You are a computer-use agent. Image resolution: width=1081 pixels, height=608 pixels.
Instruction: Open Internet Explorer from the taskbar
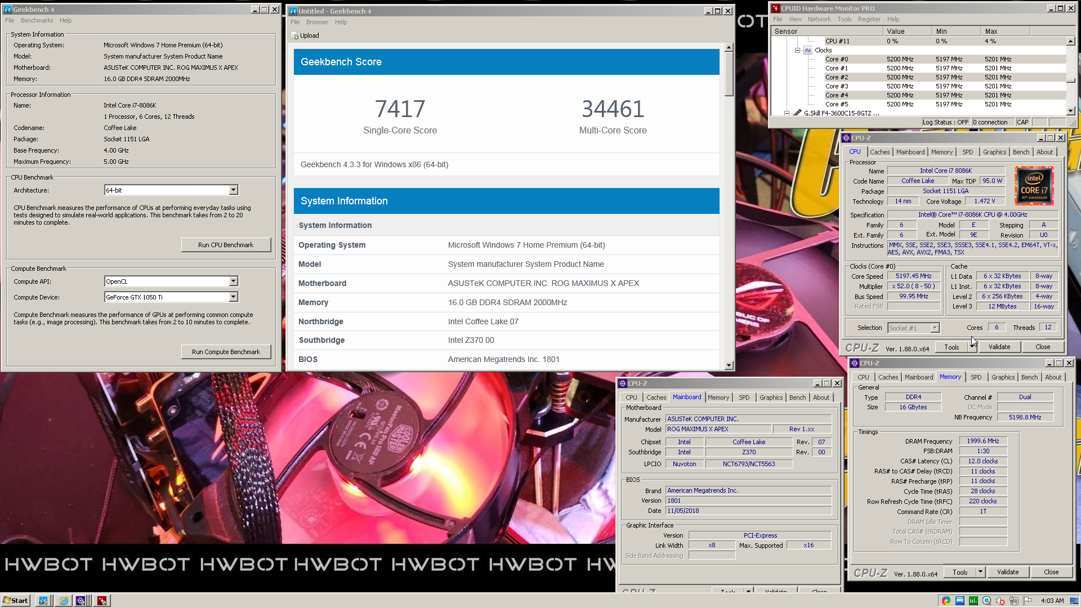[x=64, y=601]
